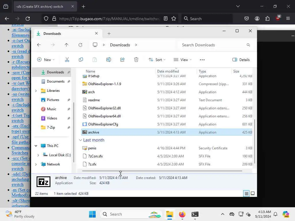Reload the Firefox page
The image size is (295, 221).
(x=28, y=19)
